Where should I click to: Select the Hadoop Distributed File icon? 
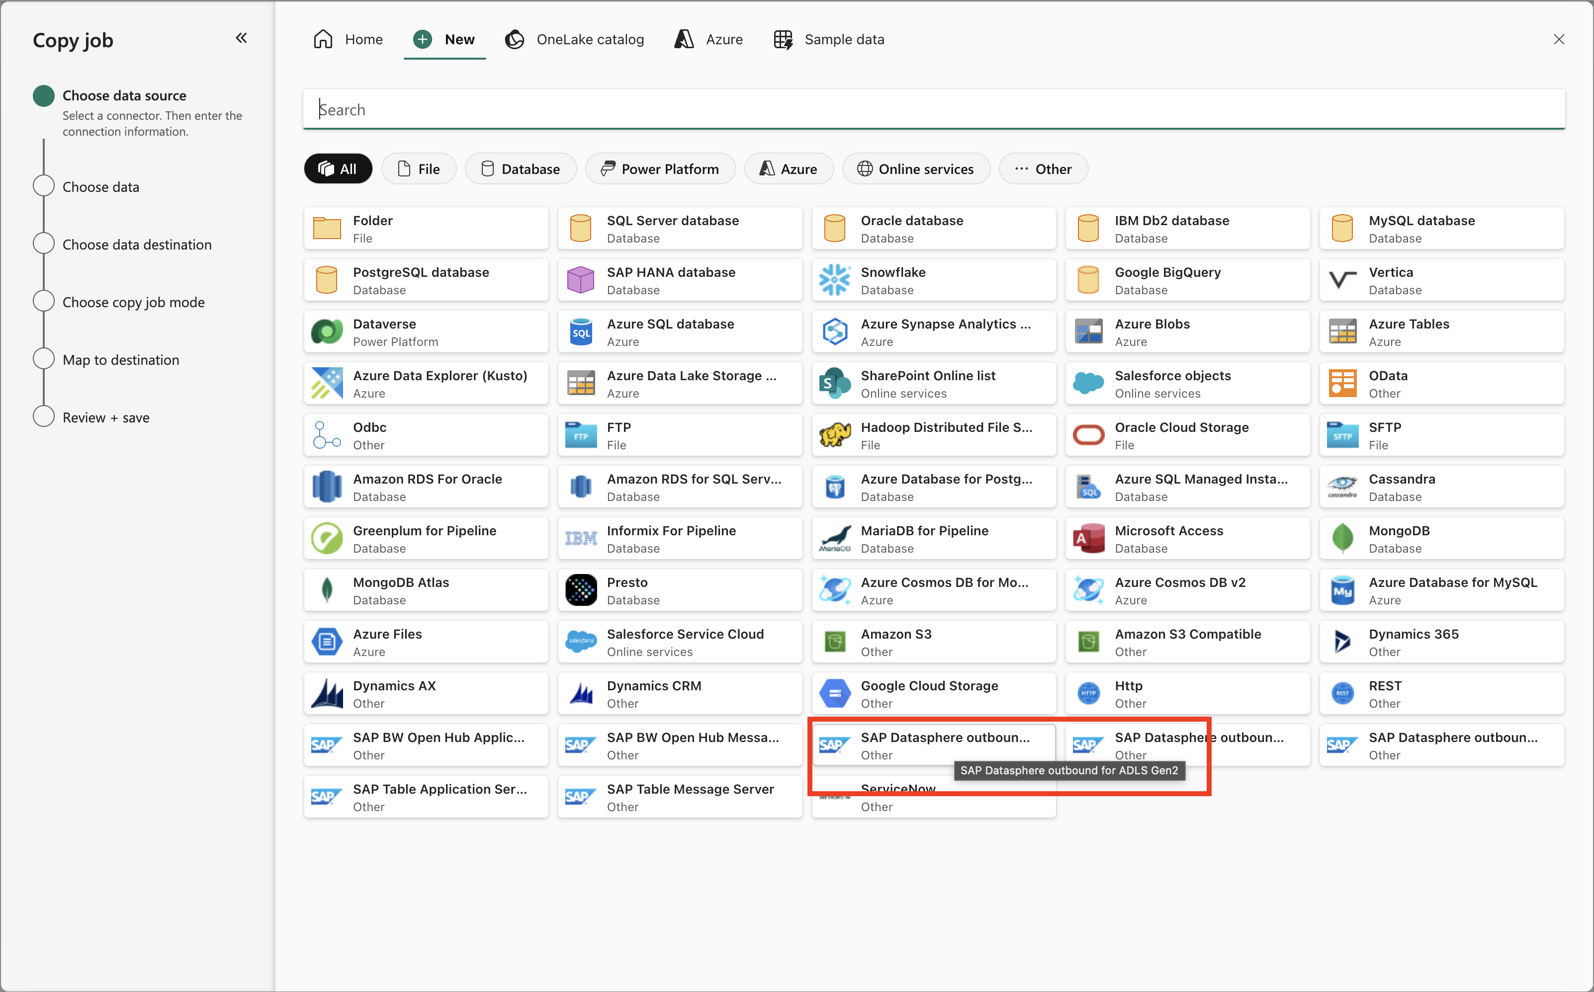click(834, 434)
